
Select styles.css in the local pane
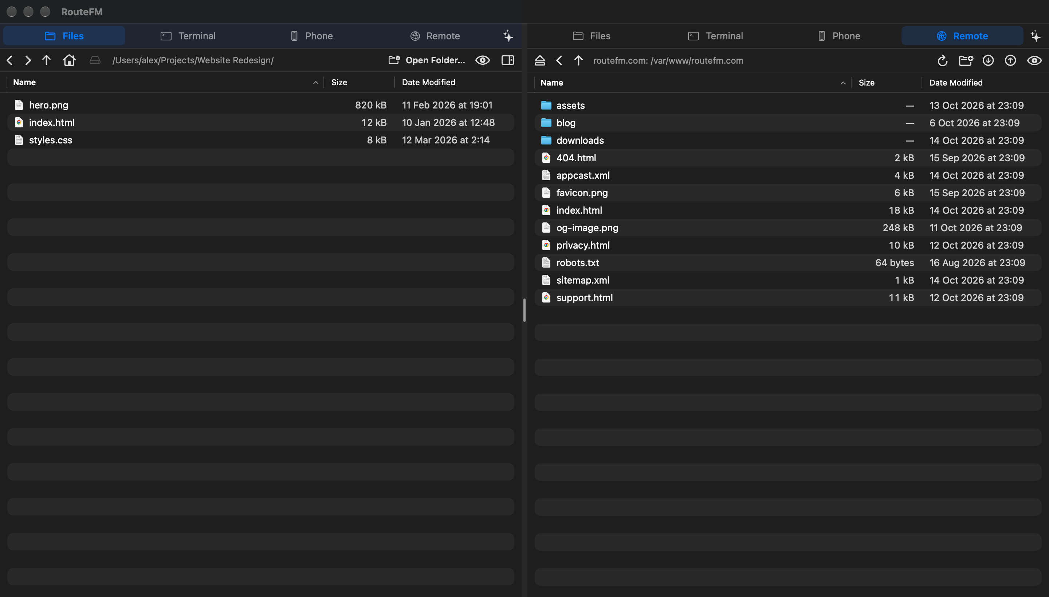click(260, 140)
